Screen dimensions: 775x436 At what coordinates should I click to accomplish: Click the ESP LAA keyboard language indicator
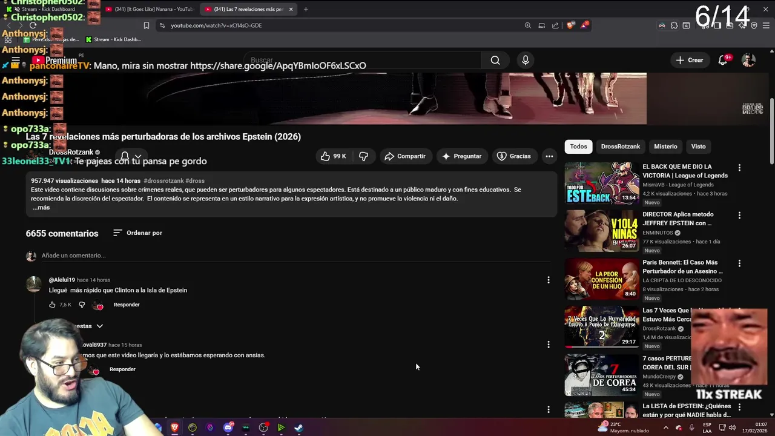[x=707, y=428]
